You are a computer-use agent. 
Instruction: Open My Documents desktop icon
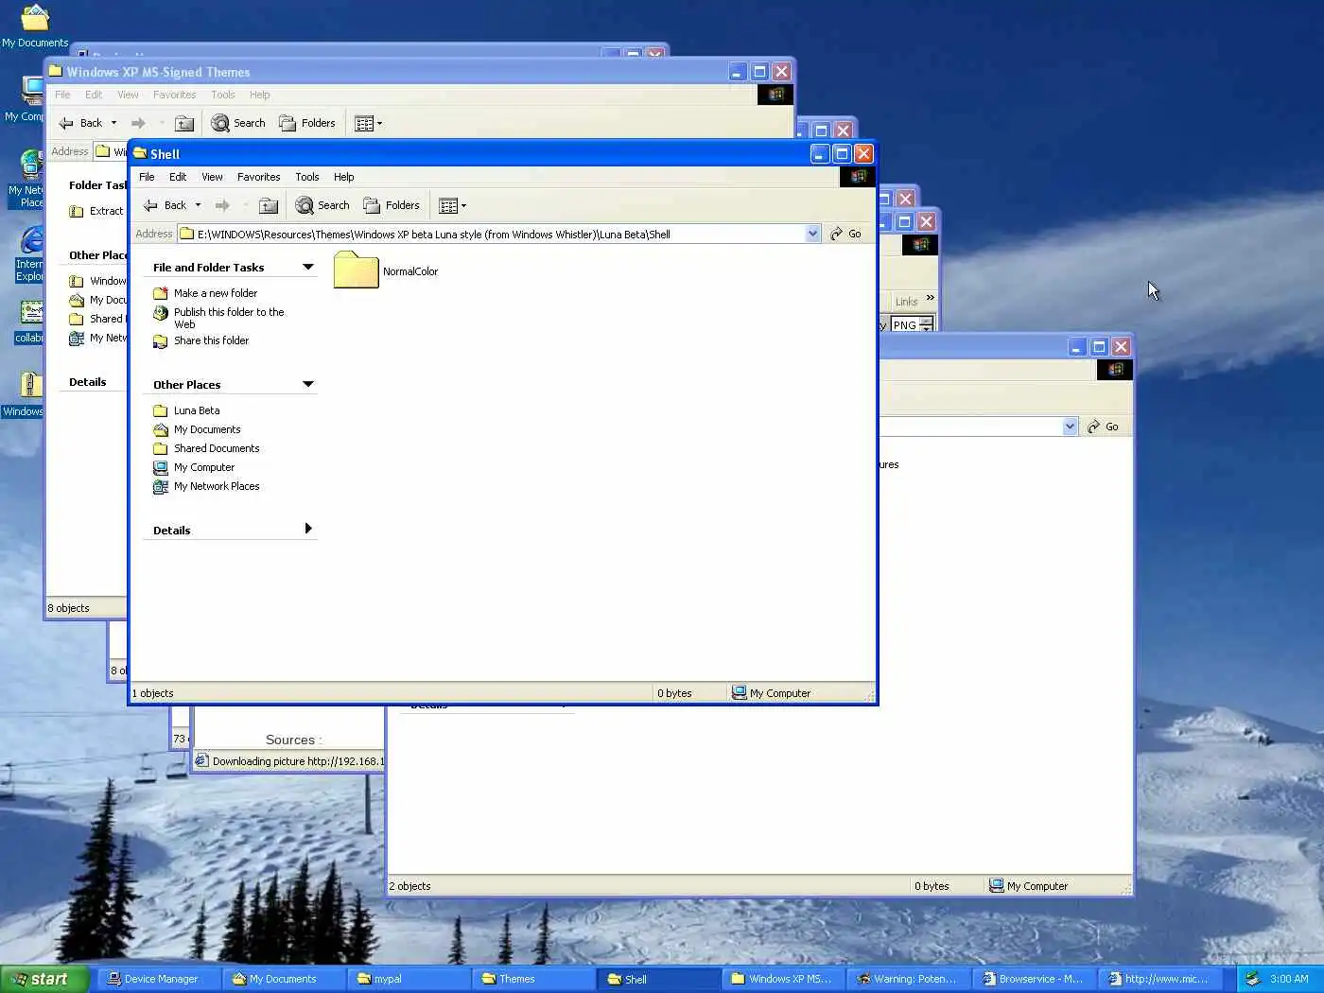pyautogui.click(x=34, y=26)
